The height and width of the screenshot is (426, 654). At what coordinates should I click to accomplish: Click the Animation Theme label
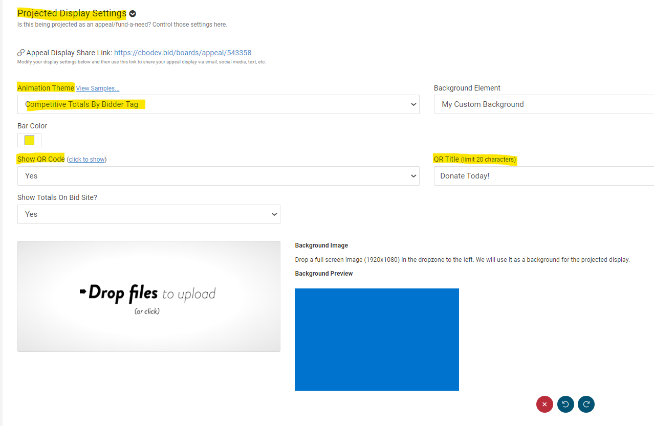[x=46, y=88]
